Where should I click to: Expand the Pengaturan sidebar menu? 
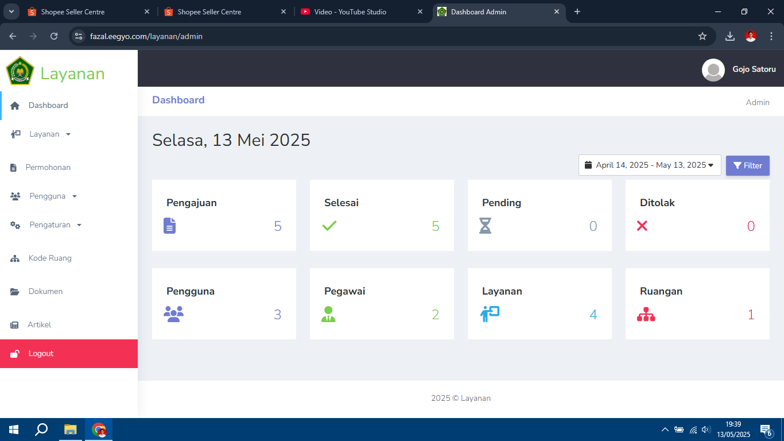pyautogui.click(x=55, y=225)
